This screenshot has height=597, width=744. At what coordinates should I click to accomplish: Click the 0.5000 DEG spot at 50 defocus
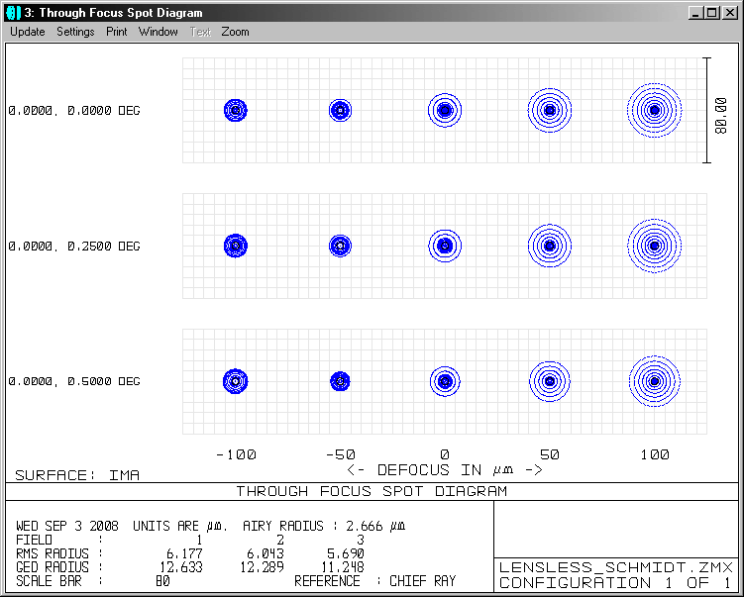coord(549,380)
